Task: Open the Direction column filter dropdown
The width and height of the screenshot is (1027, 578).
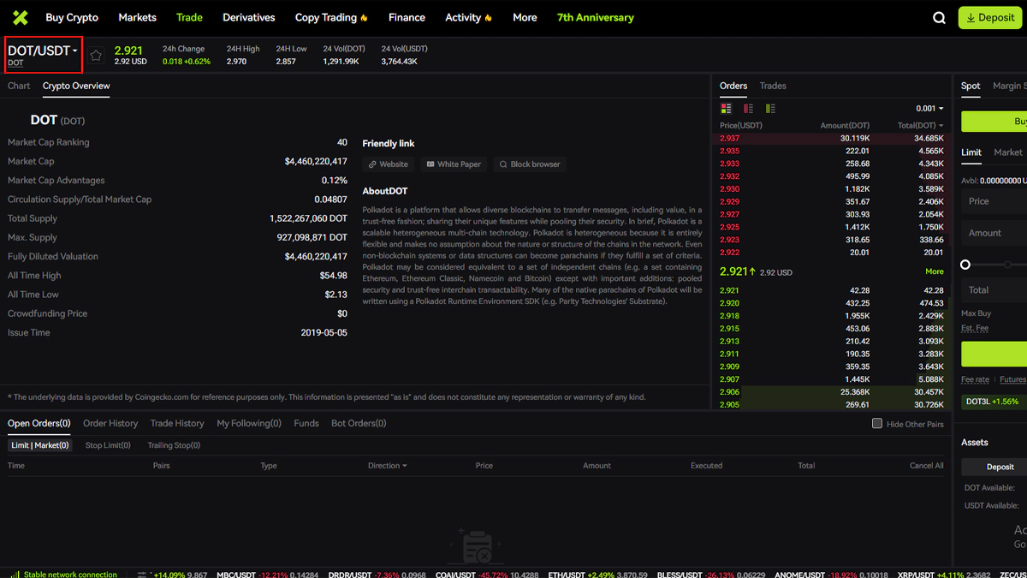Action: point(387,466)
